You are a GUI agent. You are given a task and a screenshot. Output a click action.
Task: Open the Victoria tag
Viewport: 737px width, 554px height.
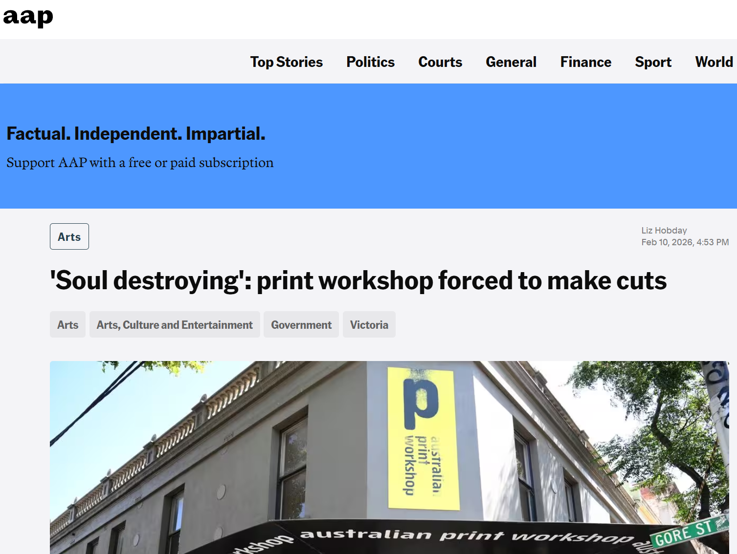[x=369, y=324]
